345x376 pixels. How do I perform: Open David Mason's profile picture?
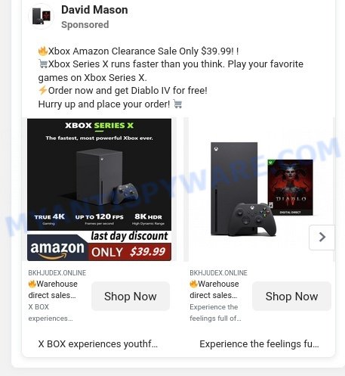pos(42,16)
